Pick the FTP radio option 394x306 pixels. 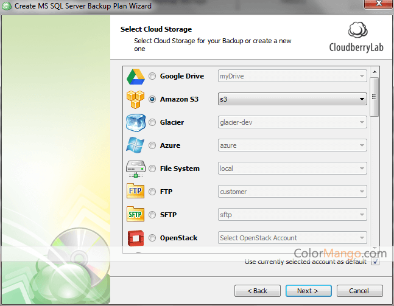(152, 192)
